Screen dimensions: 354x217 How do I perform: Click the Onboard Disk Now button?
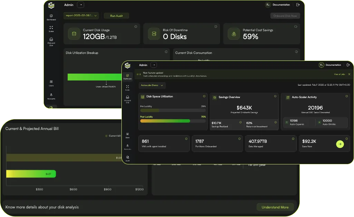point(285,16)
